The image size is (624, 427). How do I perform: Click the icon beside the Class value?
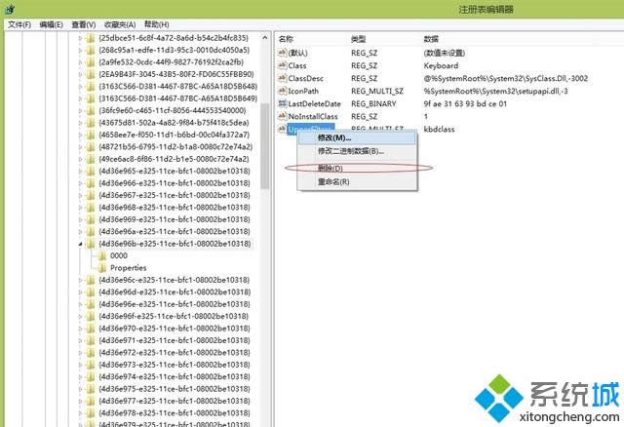[282, 65]
